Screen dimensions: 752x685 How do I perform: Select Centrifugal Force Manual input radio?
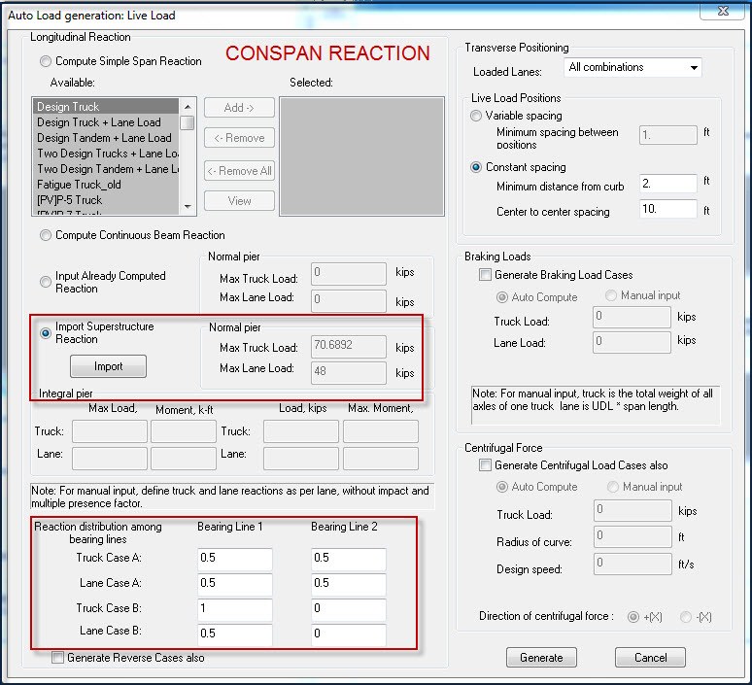pyautogui.click(x=613, y=487)
